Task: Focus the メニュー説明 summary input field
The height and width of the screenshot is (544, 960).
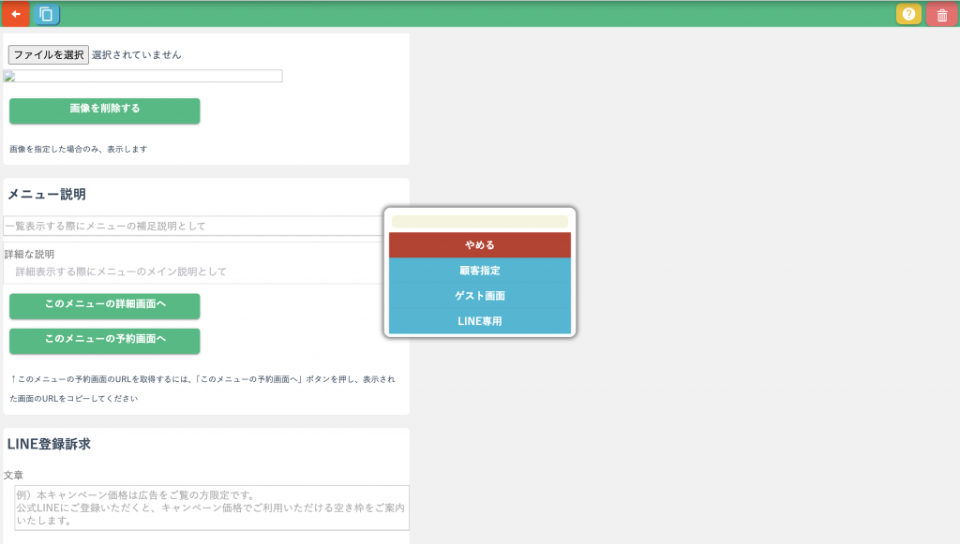Action: (192, 226)
